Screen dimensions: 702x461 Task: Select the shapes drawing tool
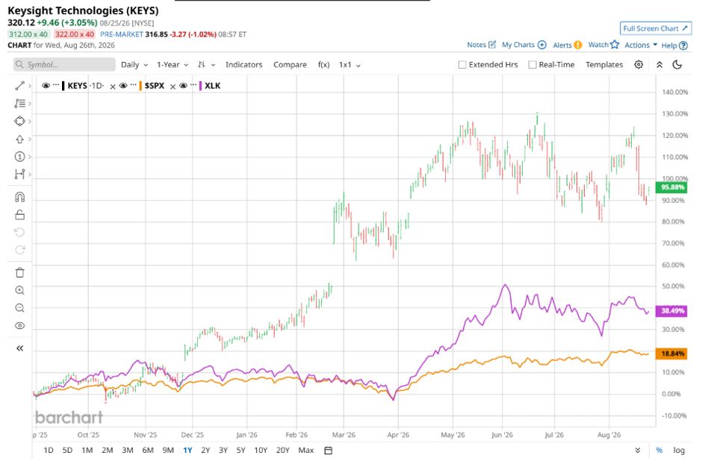[x=19, y=121]
